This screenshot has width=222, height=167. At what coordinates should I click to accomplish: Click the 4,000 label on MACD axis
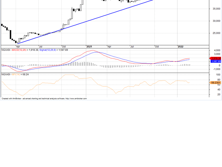tap(216, 51)
